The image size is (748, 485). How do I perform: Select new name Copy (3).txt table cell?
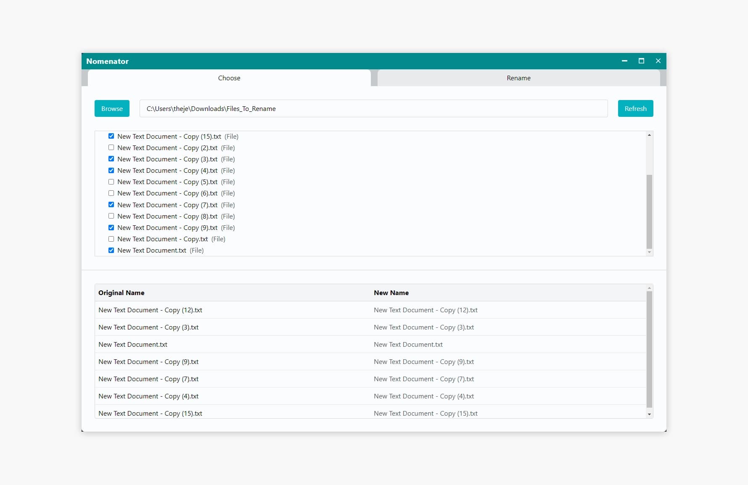coord(508,327)
